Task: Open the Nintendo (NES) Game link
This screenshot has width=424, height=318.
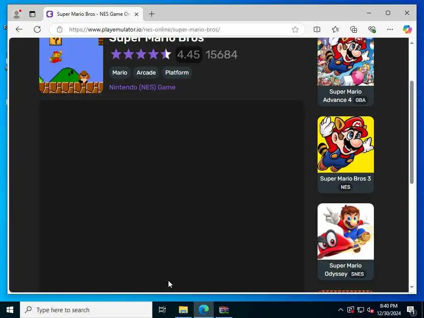Action: click(x=142, y=87)
